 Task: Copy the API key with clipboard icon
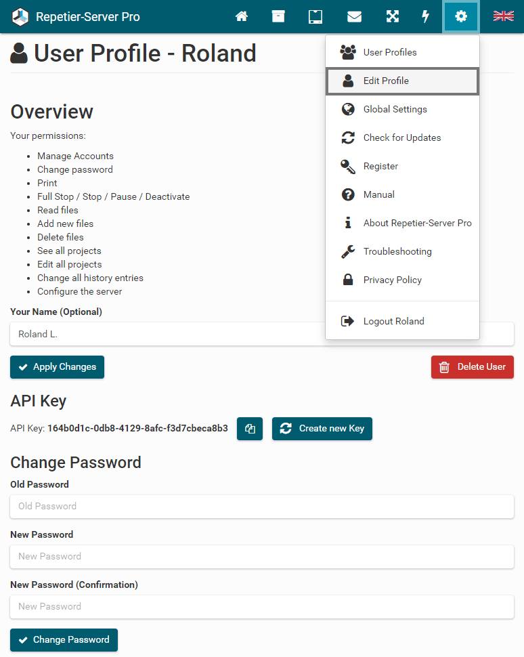point(250,429)
